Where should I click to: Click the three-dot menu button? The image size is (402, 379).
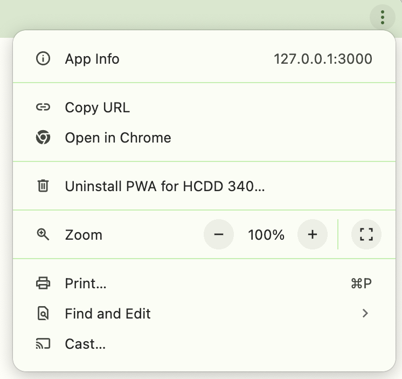pos(382,17)
